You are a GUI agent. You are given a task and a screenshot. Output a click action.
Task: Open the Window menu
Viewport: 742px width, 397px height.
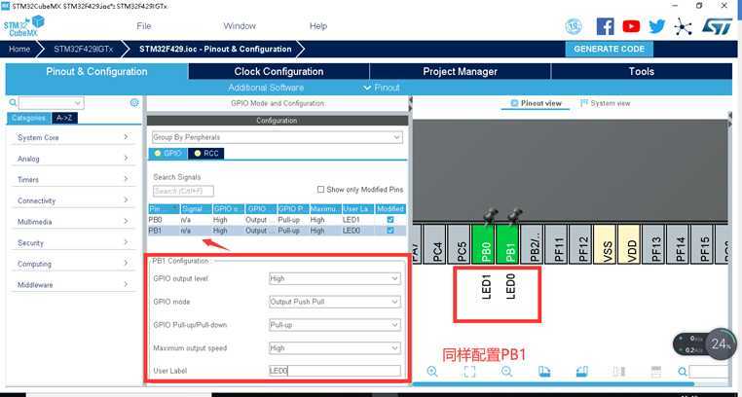tap(240, 26)
